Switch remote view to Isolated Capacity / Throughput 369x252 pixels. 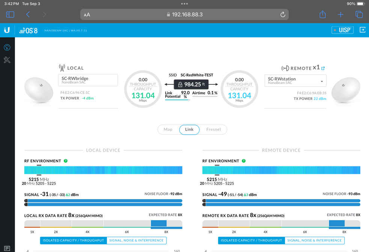click(251, 240)
